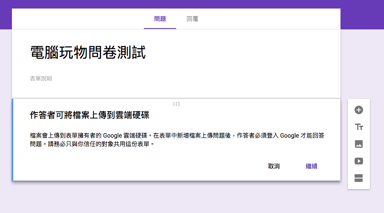Add a new section icon
This screenshot has height=213, width=384.
(358, 178)
